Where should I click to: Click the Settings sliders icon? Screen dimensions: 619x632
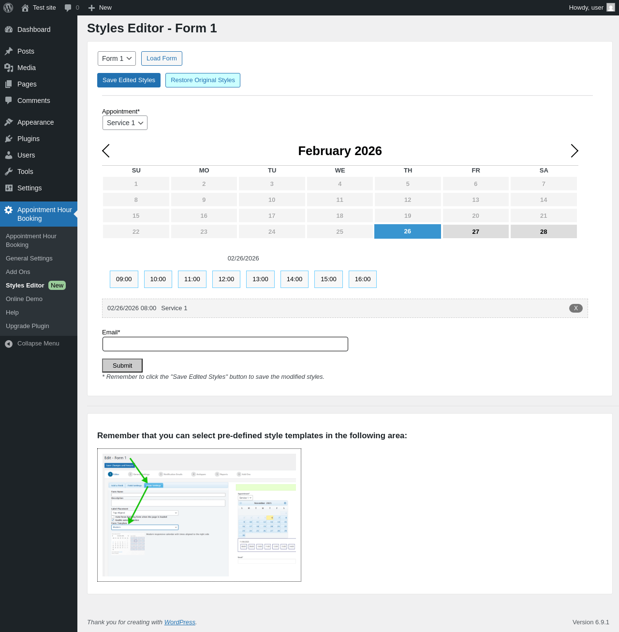pyautogui.click(x=9, y=188)
